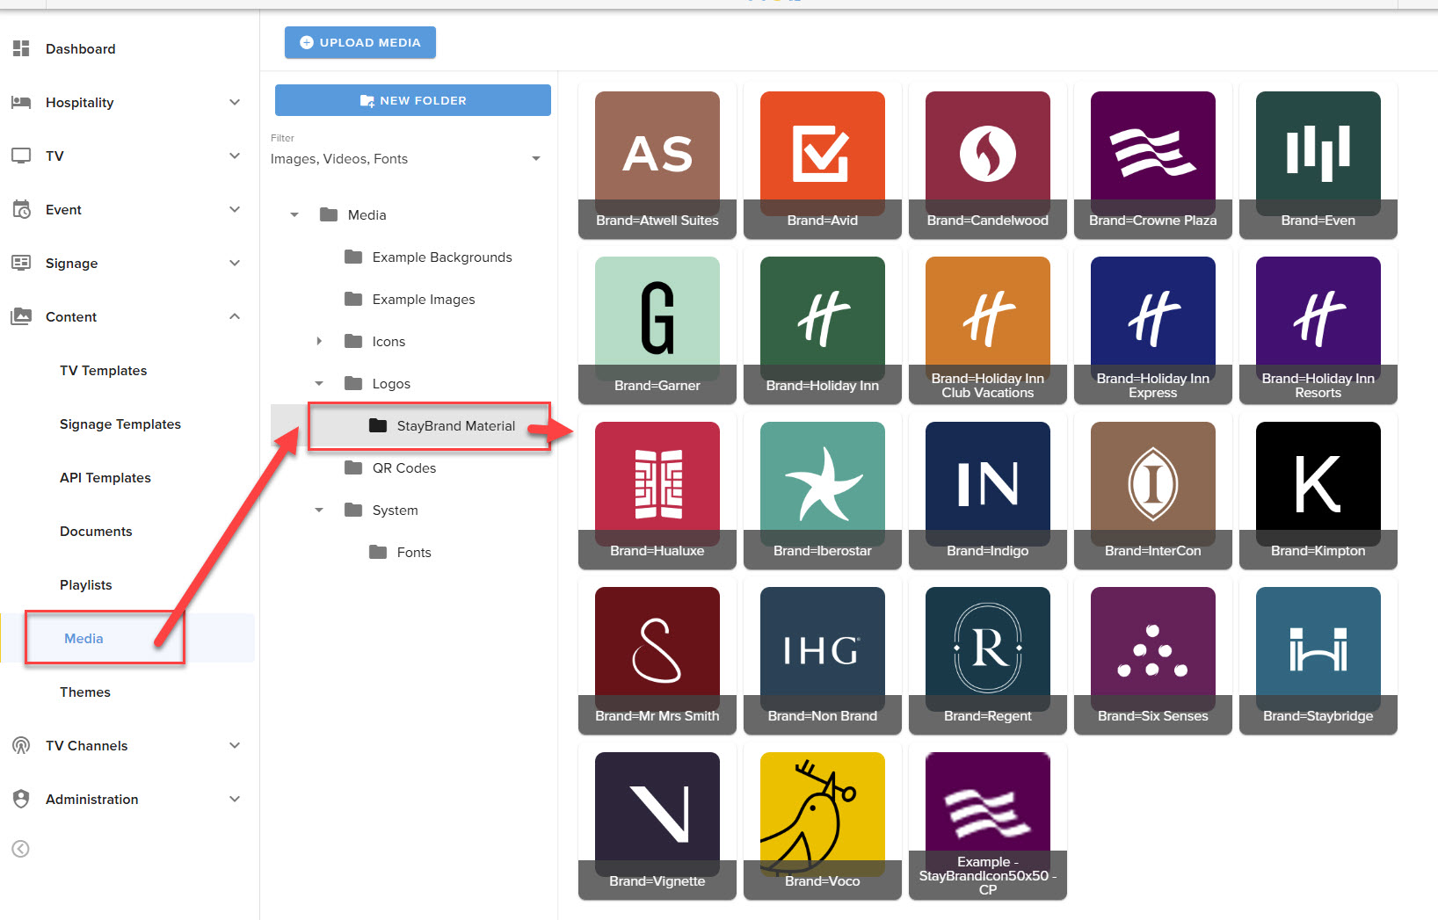Expand the Signage menu chevron

click(x=235, y=264)
